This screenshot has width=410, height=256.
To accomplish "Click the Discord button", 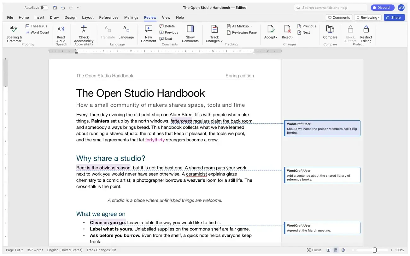I will pos(382,8).
